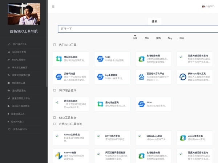Screen dimensions: 218x163
Task: Choose the 百度 search engine option
Action: [x=135, y=38]
